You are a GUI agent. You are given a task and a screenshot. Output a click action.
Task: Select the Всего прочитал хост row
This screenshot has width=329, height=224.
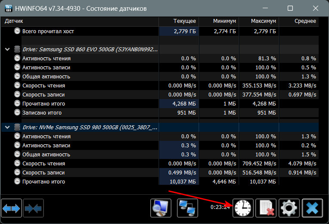pos(160,31)
